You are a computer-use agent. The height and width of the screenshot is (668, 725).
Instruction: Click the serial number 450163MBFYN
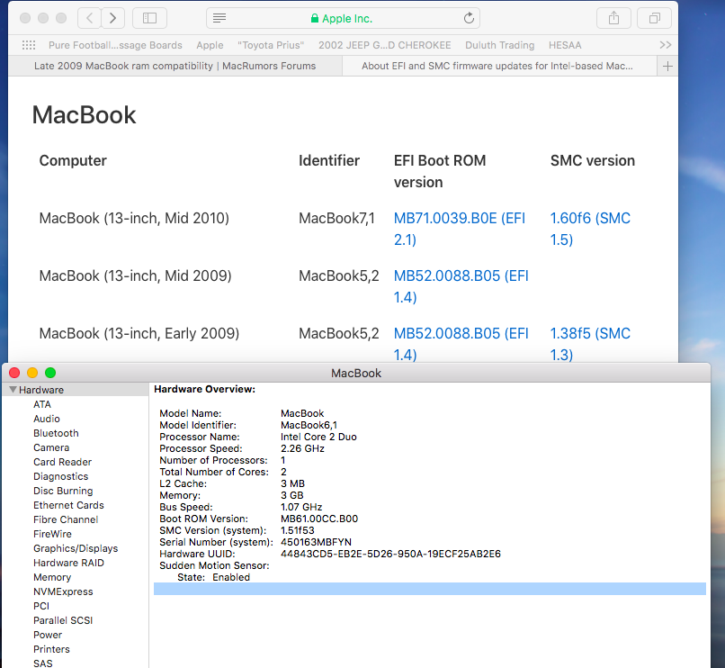click(316, 542)
